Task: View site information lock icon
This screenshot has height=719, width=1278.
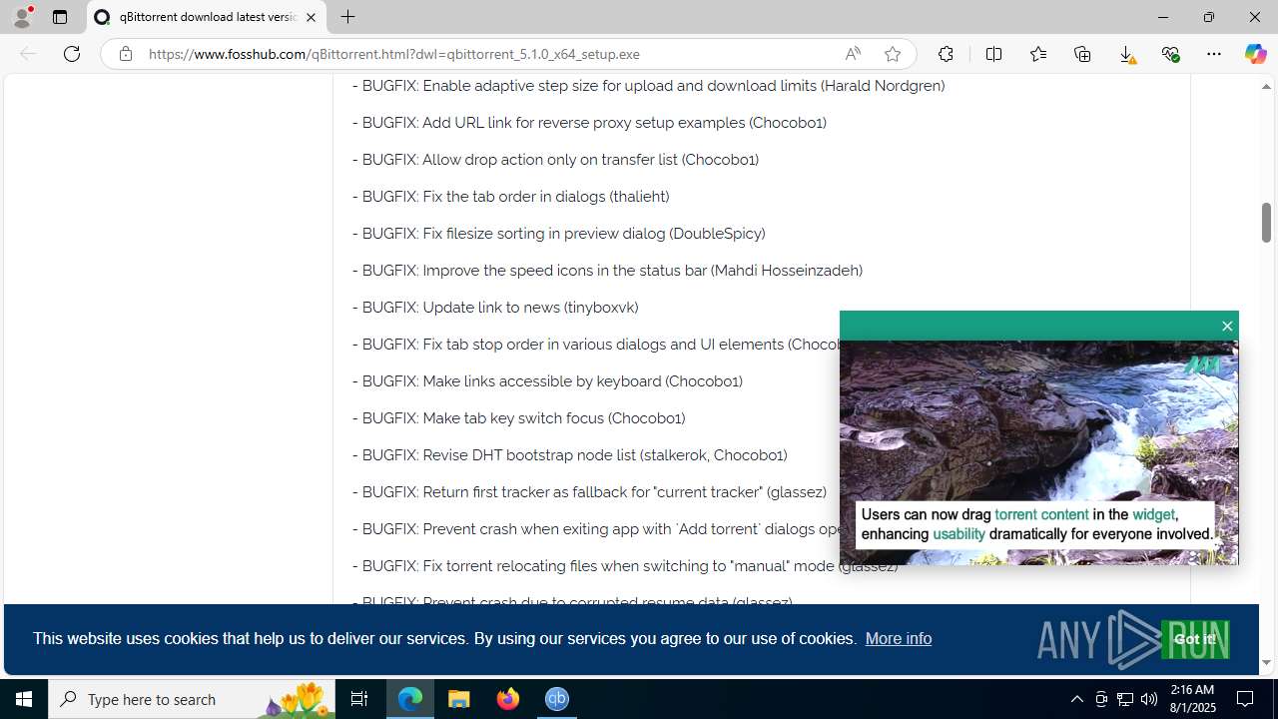Action: pos(125,54)
